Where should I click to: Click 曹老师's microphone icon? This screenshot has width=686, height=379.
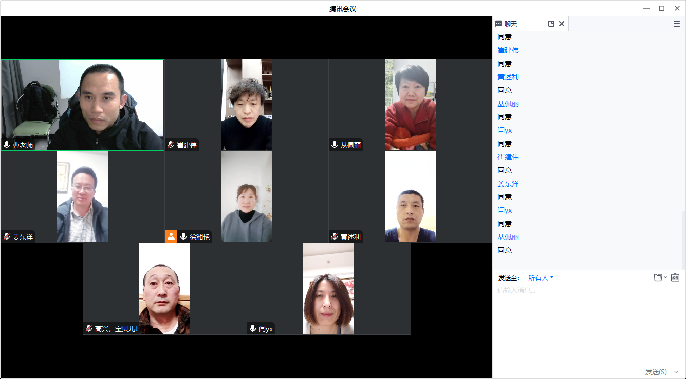(x=7, y=145)
